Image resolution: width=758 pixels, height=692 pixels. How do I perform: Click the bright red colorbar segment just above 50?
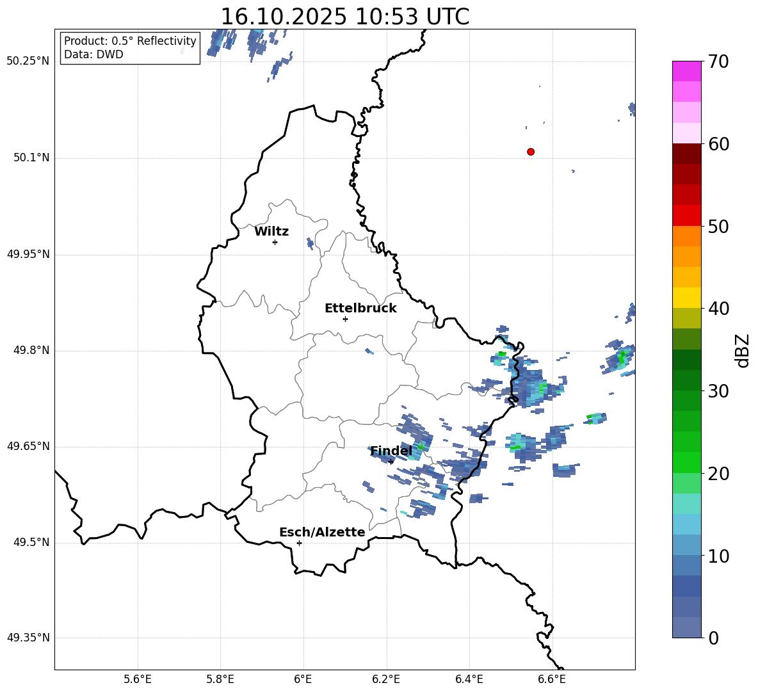686,216
